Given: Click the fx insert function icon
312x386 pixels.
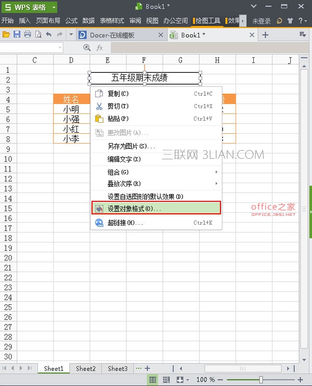Looking at the screenshot, I should (x=100, y=47).
